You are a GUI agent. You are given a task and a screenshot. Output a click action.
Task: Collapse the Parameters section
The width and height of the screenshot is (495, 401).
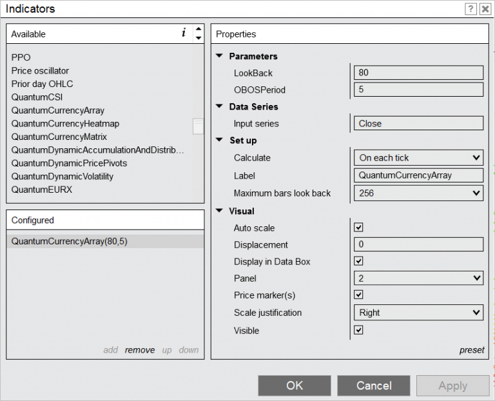tap(220, 56)
